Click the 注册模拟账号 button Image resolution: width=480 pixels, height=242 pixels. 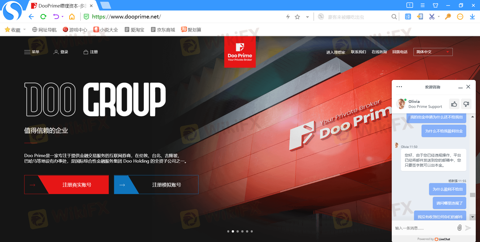coord(156,185)
